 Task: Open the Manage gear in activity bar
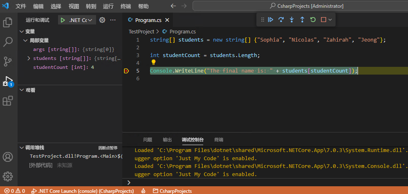8,176
